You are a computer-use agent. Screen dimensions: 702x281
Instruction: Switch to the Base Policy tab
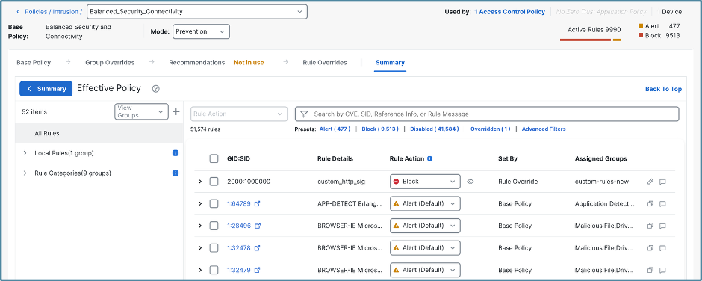34,62
